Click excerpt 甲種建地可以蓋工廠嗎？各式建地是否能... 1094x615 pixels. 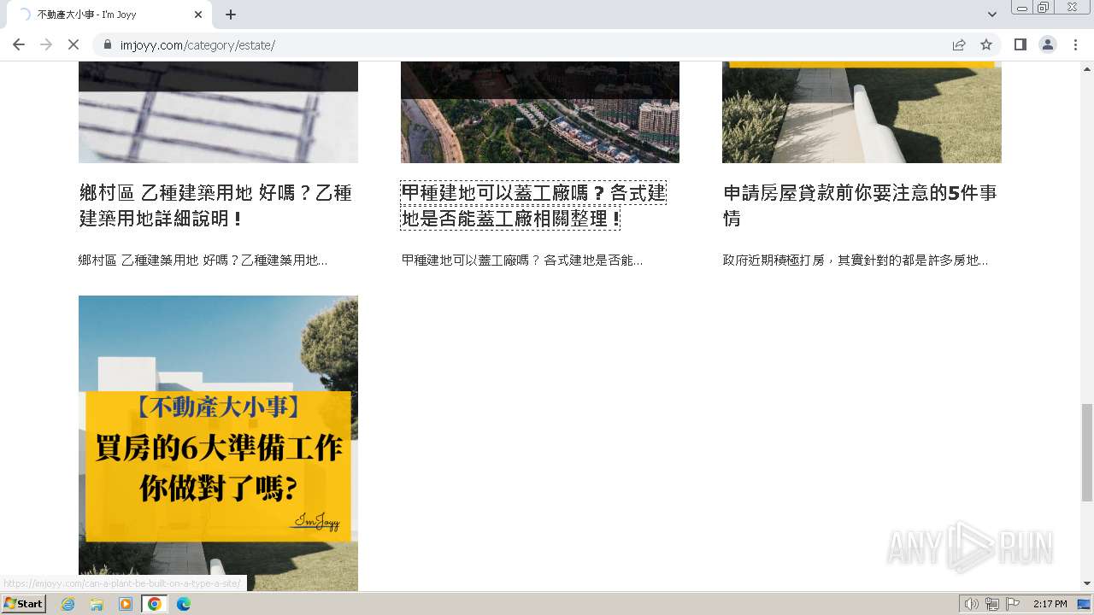(522, 260)
